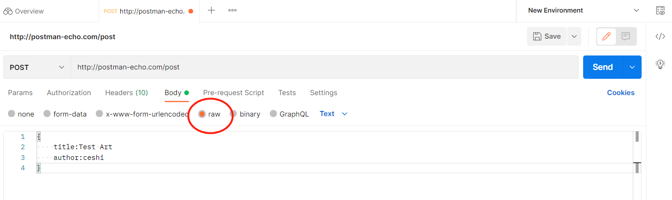This screenshot has height=200, width=672.
Task: Open the New Environment selector
Action: 583,10
